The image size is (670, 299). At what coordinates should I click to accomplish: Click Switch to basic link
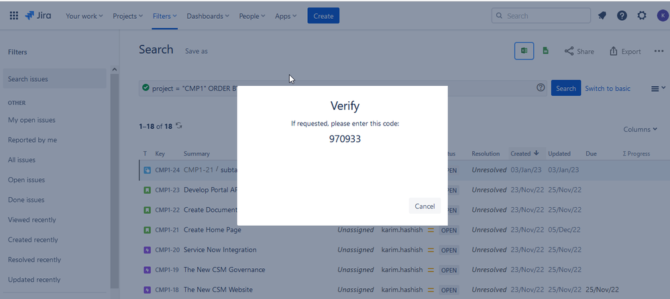pyautogui.click(x=608, y=88)
